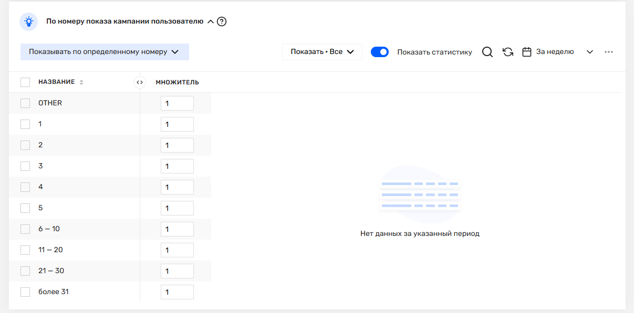Sort by the НАЗВАНИЕ column arrows
Viewport: 634px width, 313px height.
(81, 82)
